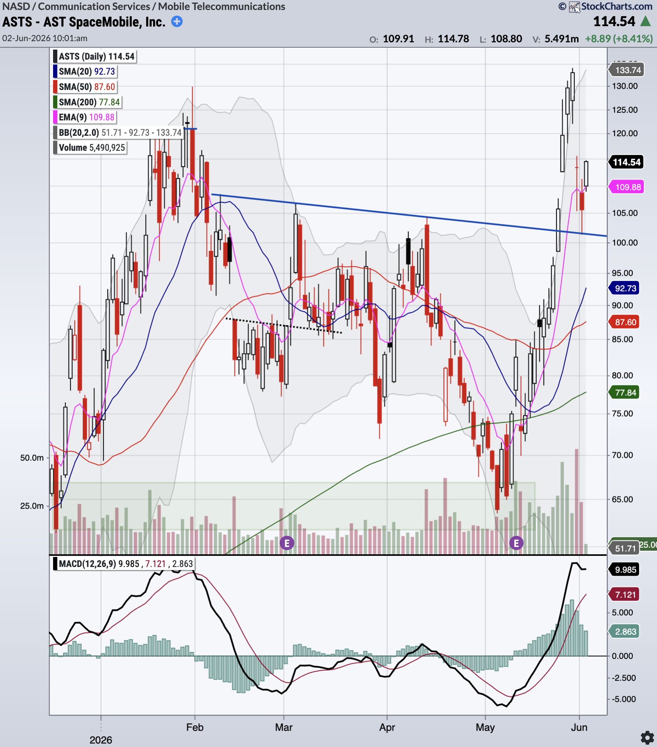This screenshot has height=747, width=657.
Task: Click the +8.89 (+8.41%) change value
Action: 619,39
